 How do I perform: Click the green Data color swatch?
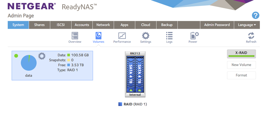coord(69,55)
